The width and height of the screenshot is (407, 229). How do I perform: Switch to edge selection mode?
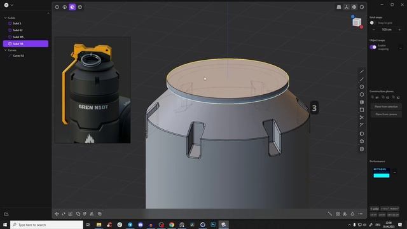65,7
